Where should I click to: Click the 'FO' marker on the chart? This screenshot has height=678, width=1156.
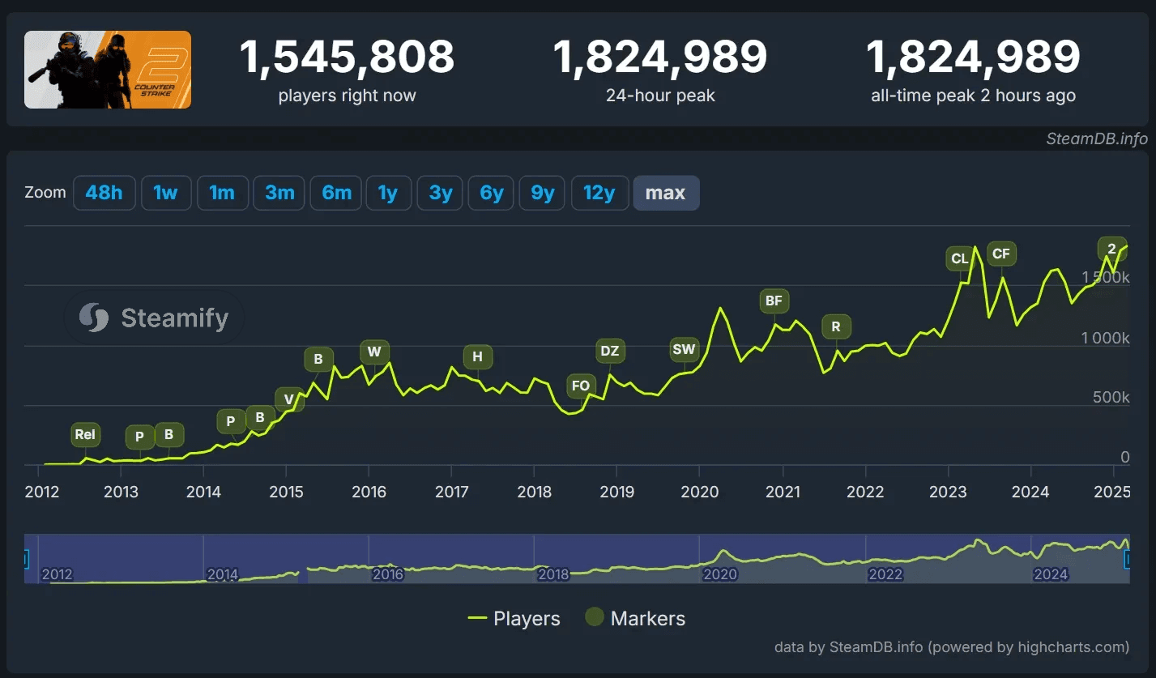click(581, 386)
